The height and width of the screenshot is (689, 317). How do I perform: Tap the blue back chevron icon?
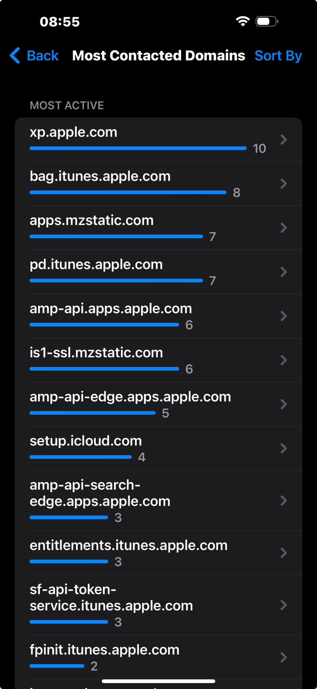click(x=15, y=55)
